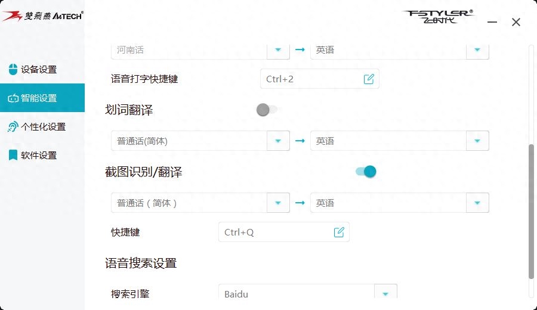Expand the 河南话 source language dropdown
Viewport: 537px width, 310px height.
click(x=278, y=50)
